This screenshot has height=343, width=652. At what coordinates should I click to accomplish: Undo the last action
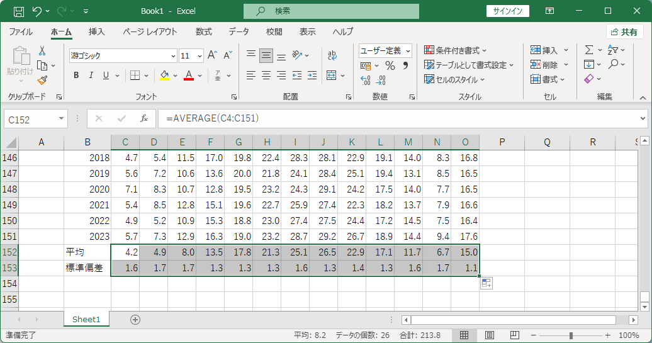(x=37, y=11)
